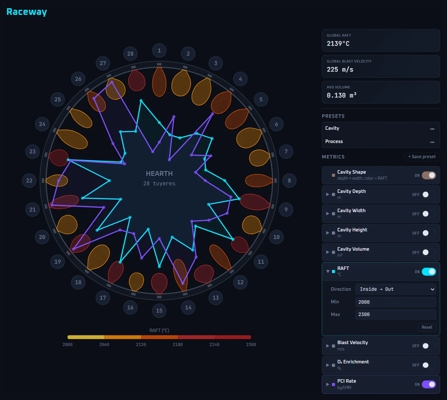The width and height of the screenshot is (447, 400).
Task: Click the Min value field showing 2000
Action: point(396,302)
